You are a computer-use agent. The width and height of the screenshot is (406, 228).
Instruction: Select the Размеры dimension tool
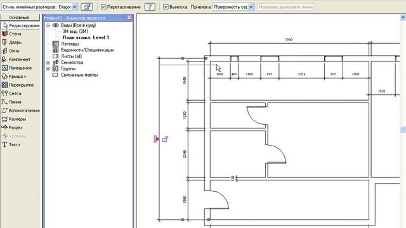click(x=14, y=119)
